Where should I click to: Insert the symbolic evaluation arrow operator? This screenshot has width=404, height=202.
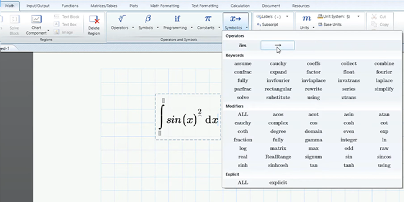point(278,45)
